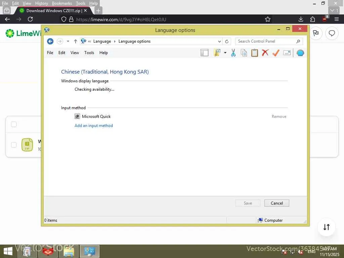Open the File menu in Language options
This screenshot has height=258, width=344.
tap(50, 53)
